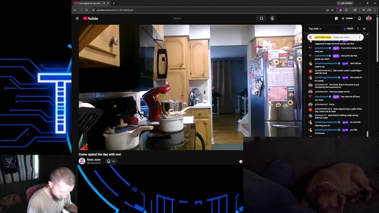Click the 'you like hurricanes' message

pos(336,131)
